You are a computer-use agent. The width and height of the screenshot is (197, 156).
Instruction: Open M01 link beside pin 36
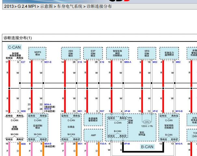[80, 144]
